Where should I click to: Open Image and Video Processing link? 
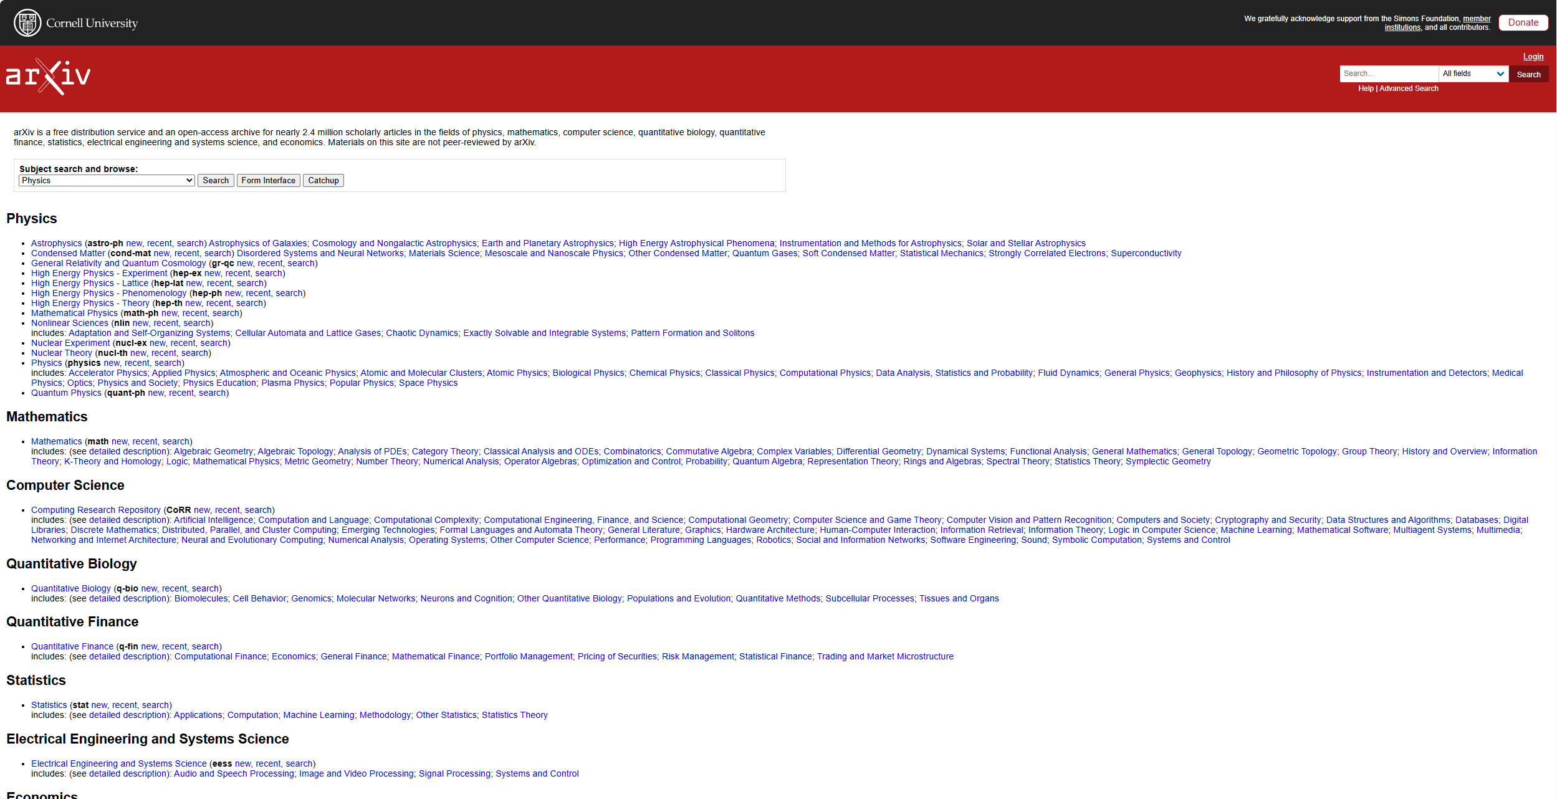point(357,774)
